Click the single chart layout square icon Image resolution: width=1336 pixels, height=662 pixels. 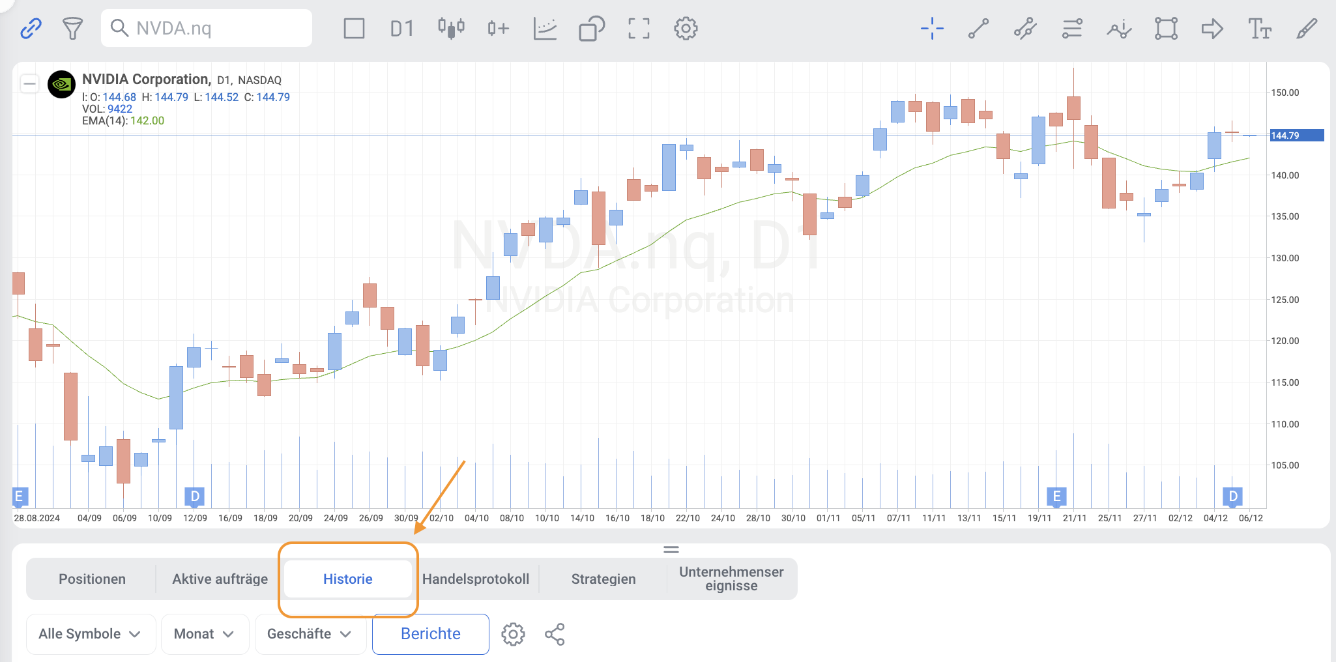tap(354, 29)
